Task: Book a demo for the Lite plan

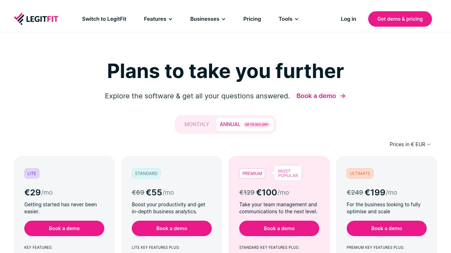Action: (64, 228)
